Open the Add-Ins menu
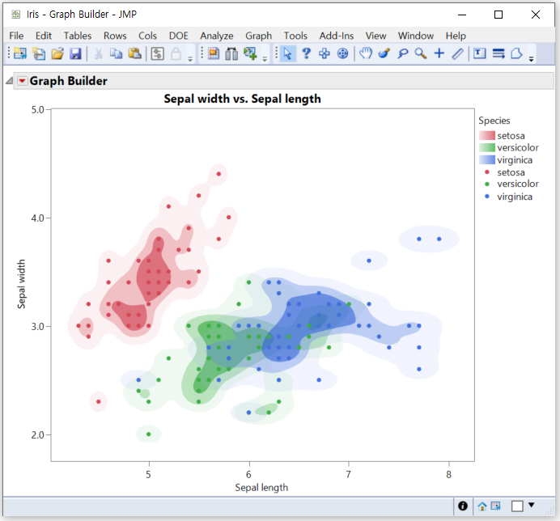Screen dimensions: 560x521 click(337, 36)
